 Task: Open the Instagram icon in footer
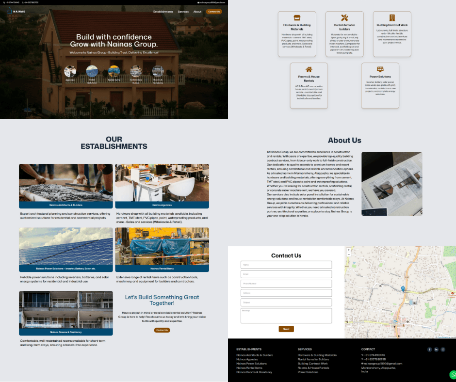click(x=443, y=350)
